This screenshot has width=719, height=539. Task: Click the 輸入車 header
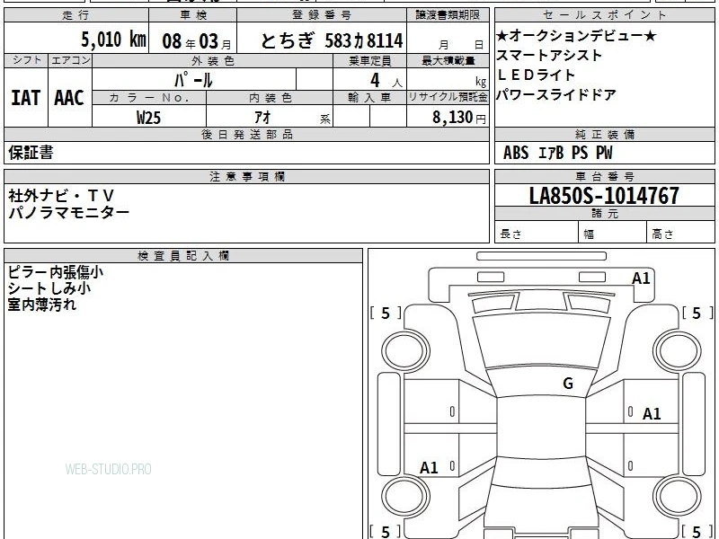point(369,98)
